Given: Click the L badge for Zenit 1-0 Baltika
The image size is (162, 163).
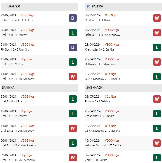Looking at the screenshot, I should pos(157,158).
